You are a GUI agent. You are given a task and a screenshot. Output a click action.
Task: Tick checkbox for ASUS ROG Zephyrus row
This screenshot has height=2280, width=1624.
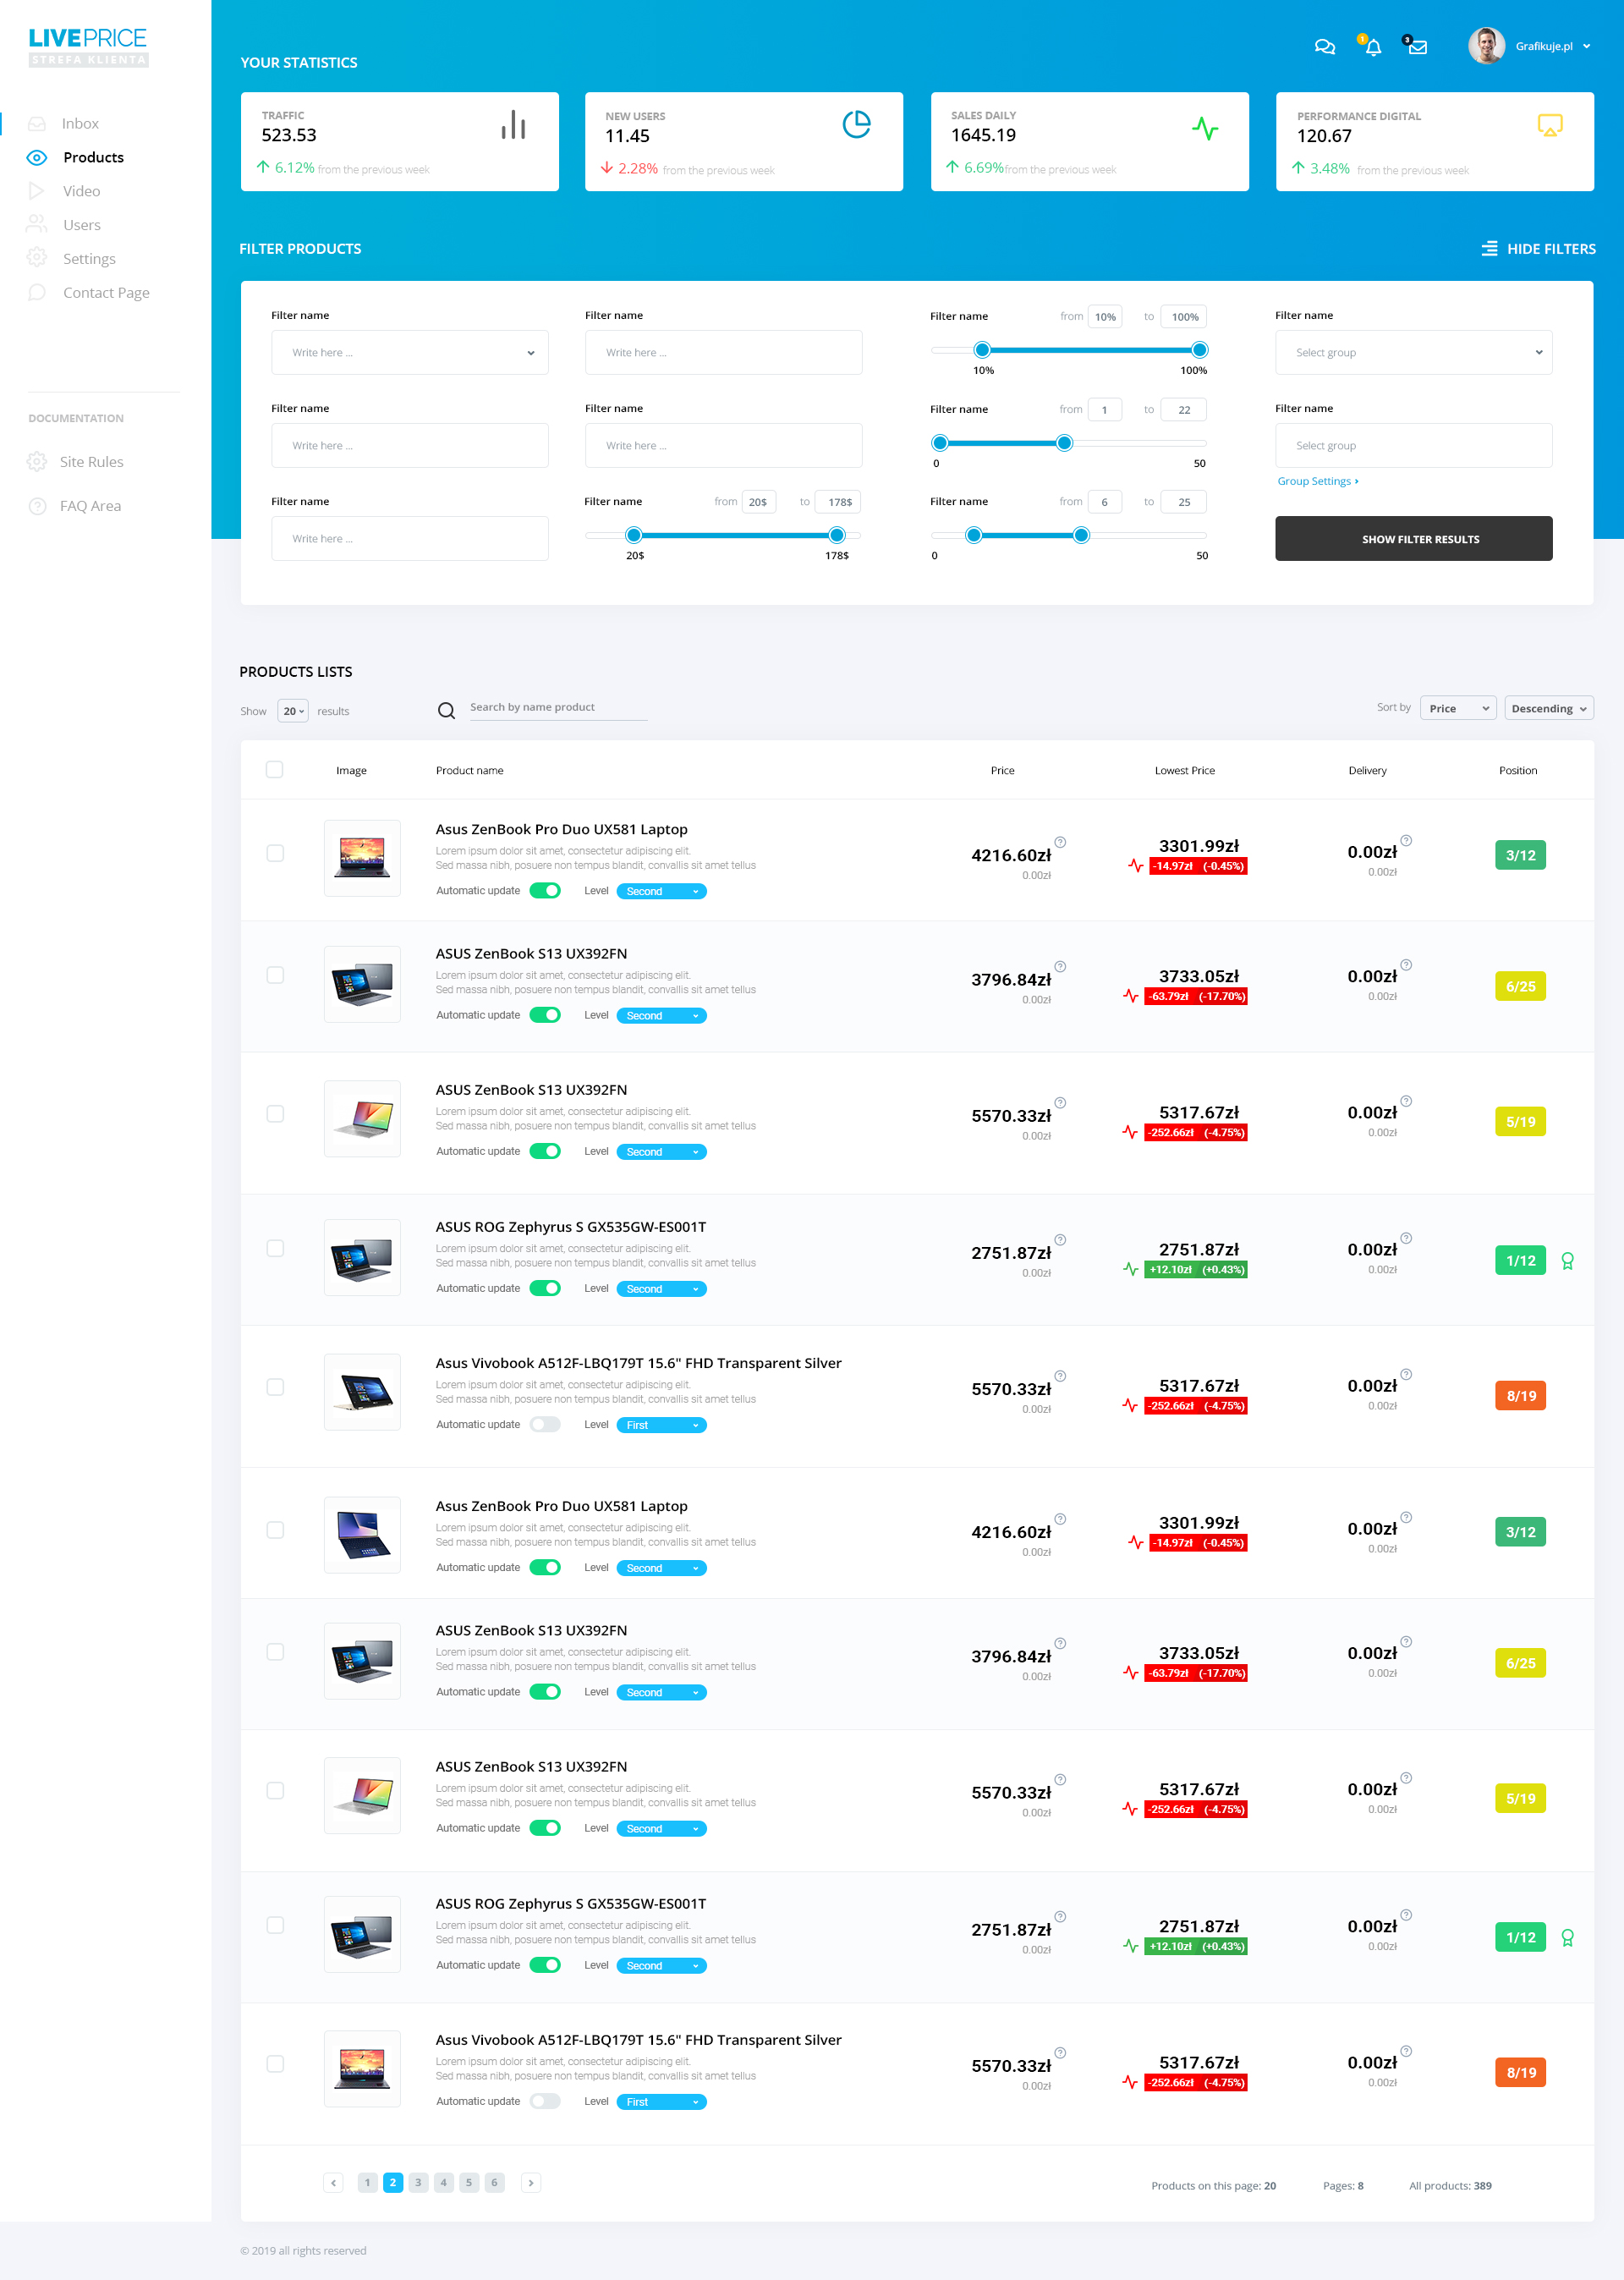tap(275, 1248)
